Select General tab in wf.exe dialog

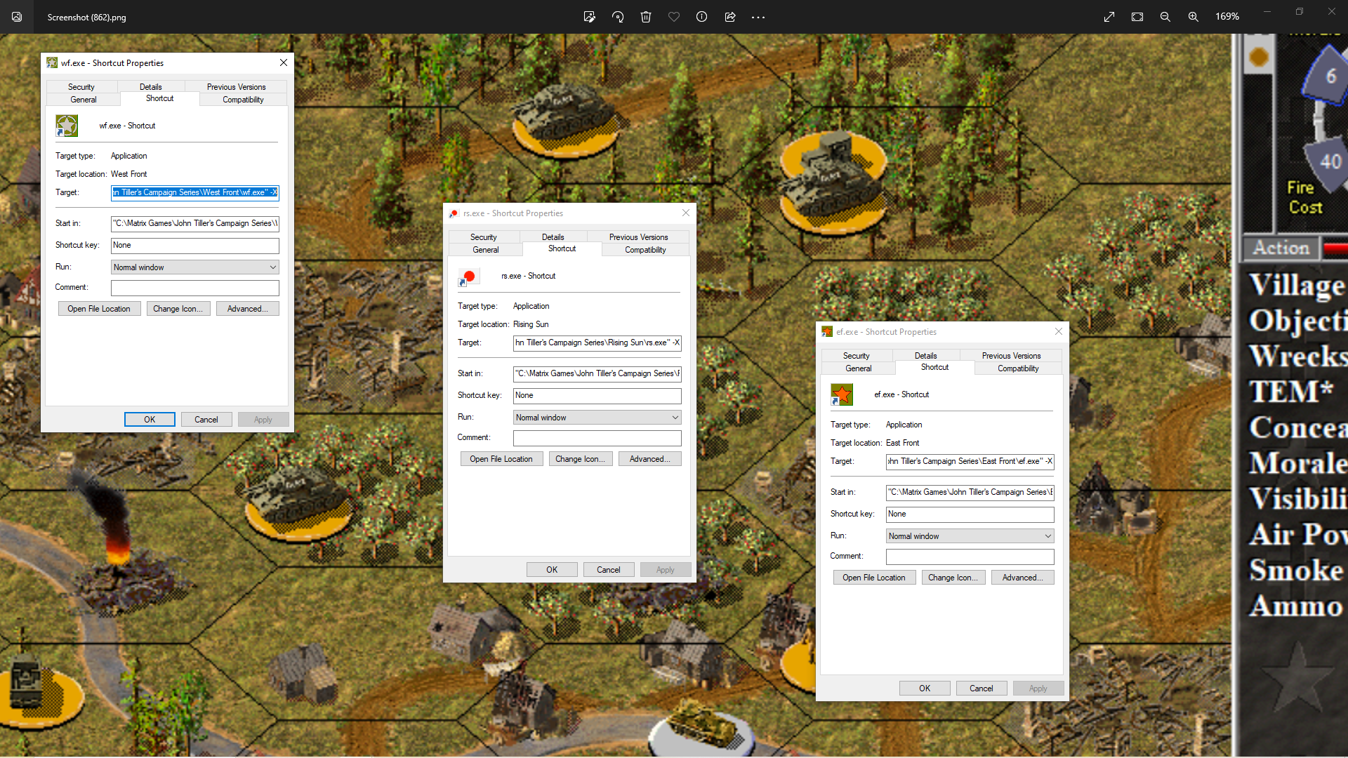pos(84,100)
